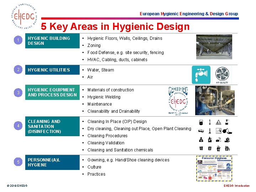This screenshot has height=192, width=256.
Task: Click the 'Cleaning Validation' bullet
Action: 106,143
